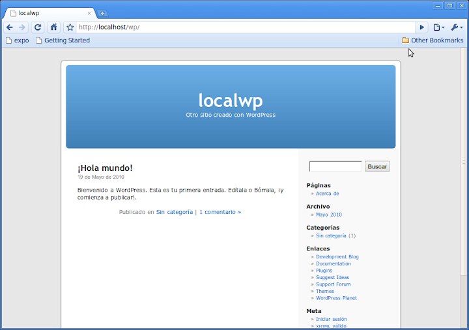The image size is (469, 330).
Task: Click the tagline Otro sitio creado con WordPress
Action: pos(231,115)
